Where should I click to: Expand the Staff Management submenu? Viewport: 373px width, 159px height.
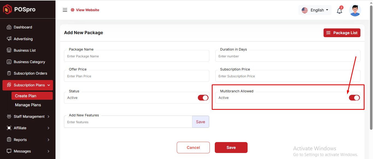pyautogui.click(x=48, y=116)
